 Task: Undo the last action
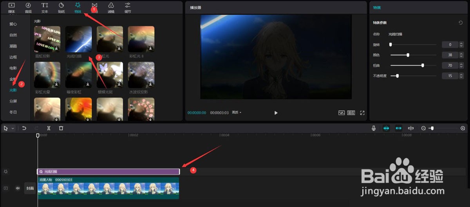click(24, 128)
